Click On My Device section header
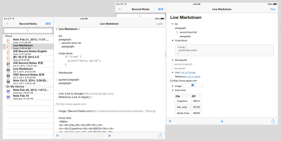The width and height of the screenshot is (281, 141). [28, 86]
